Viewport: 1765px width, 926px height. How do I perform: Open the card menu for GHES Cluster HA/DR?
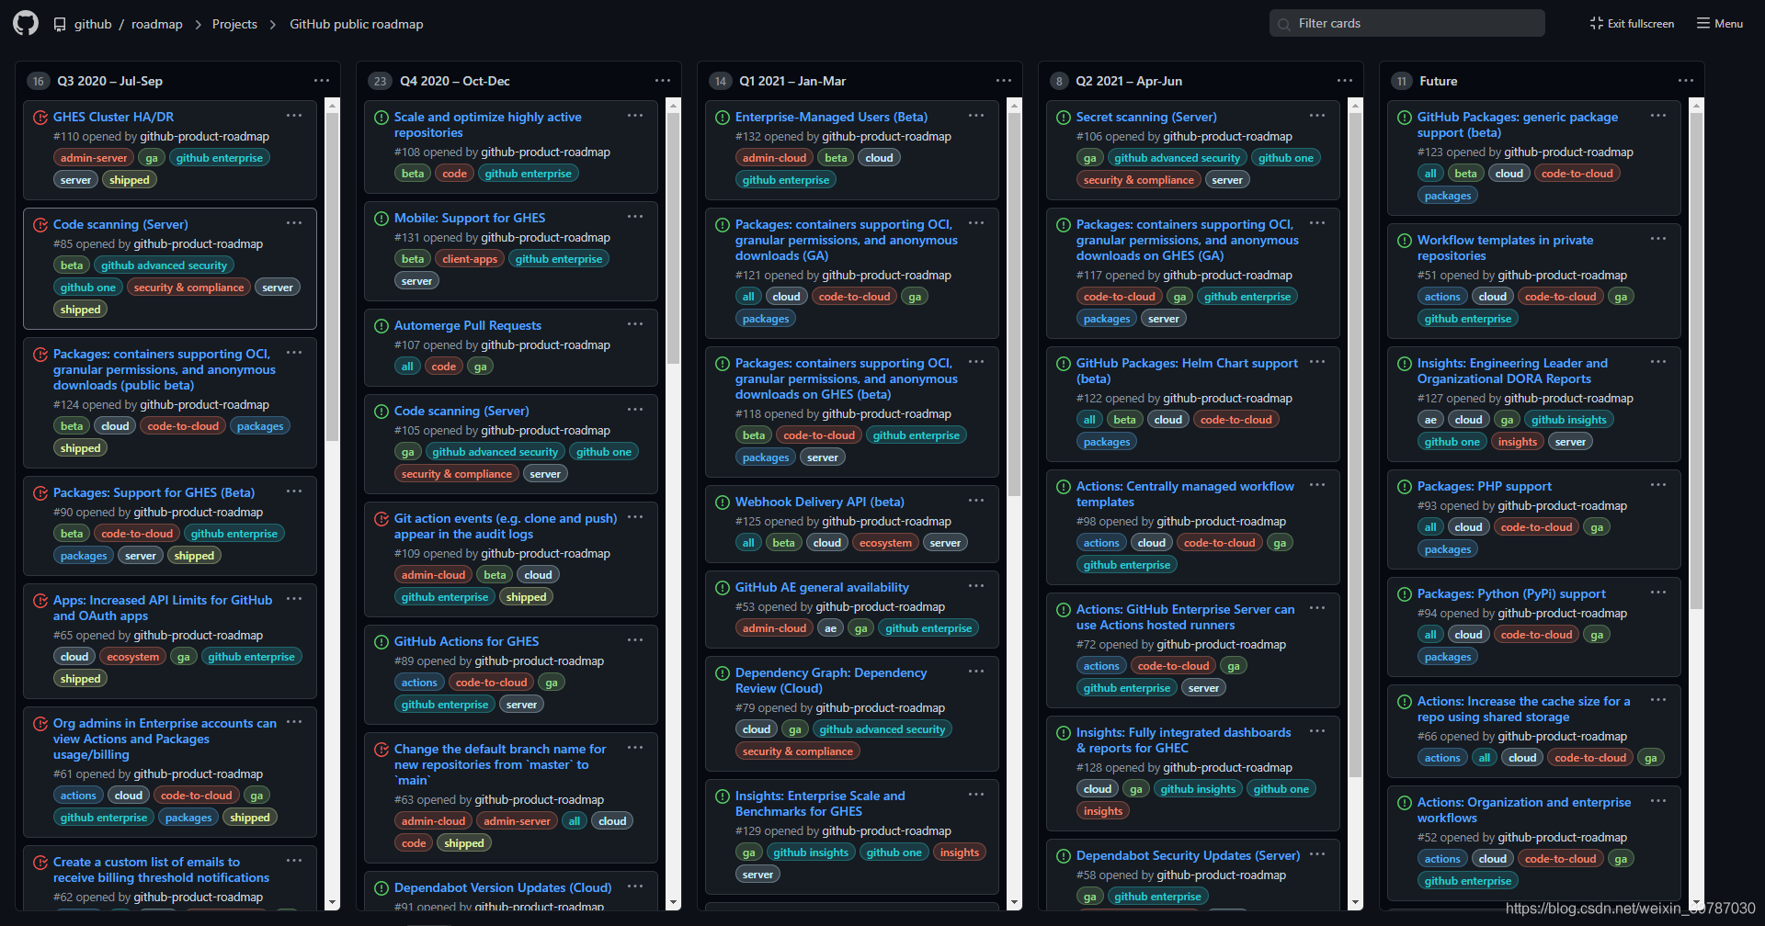click(x=294, y=116)
